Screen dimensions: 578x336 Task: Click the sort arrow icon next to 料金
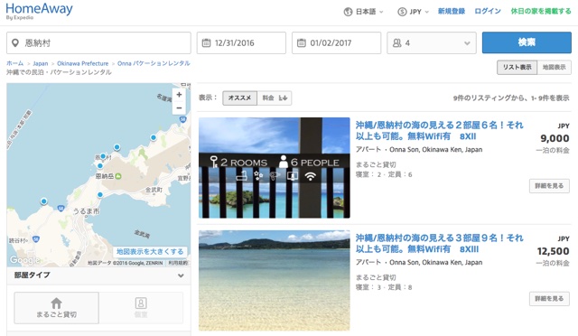283,98
